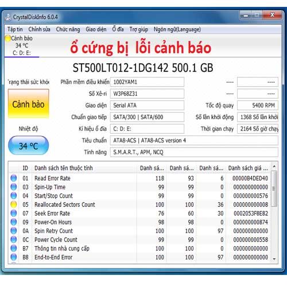Open the Giao diện menu
Viewport: 287px width, 287px height.
(x=96, y=29)
